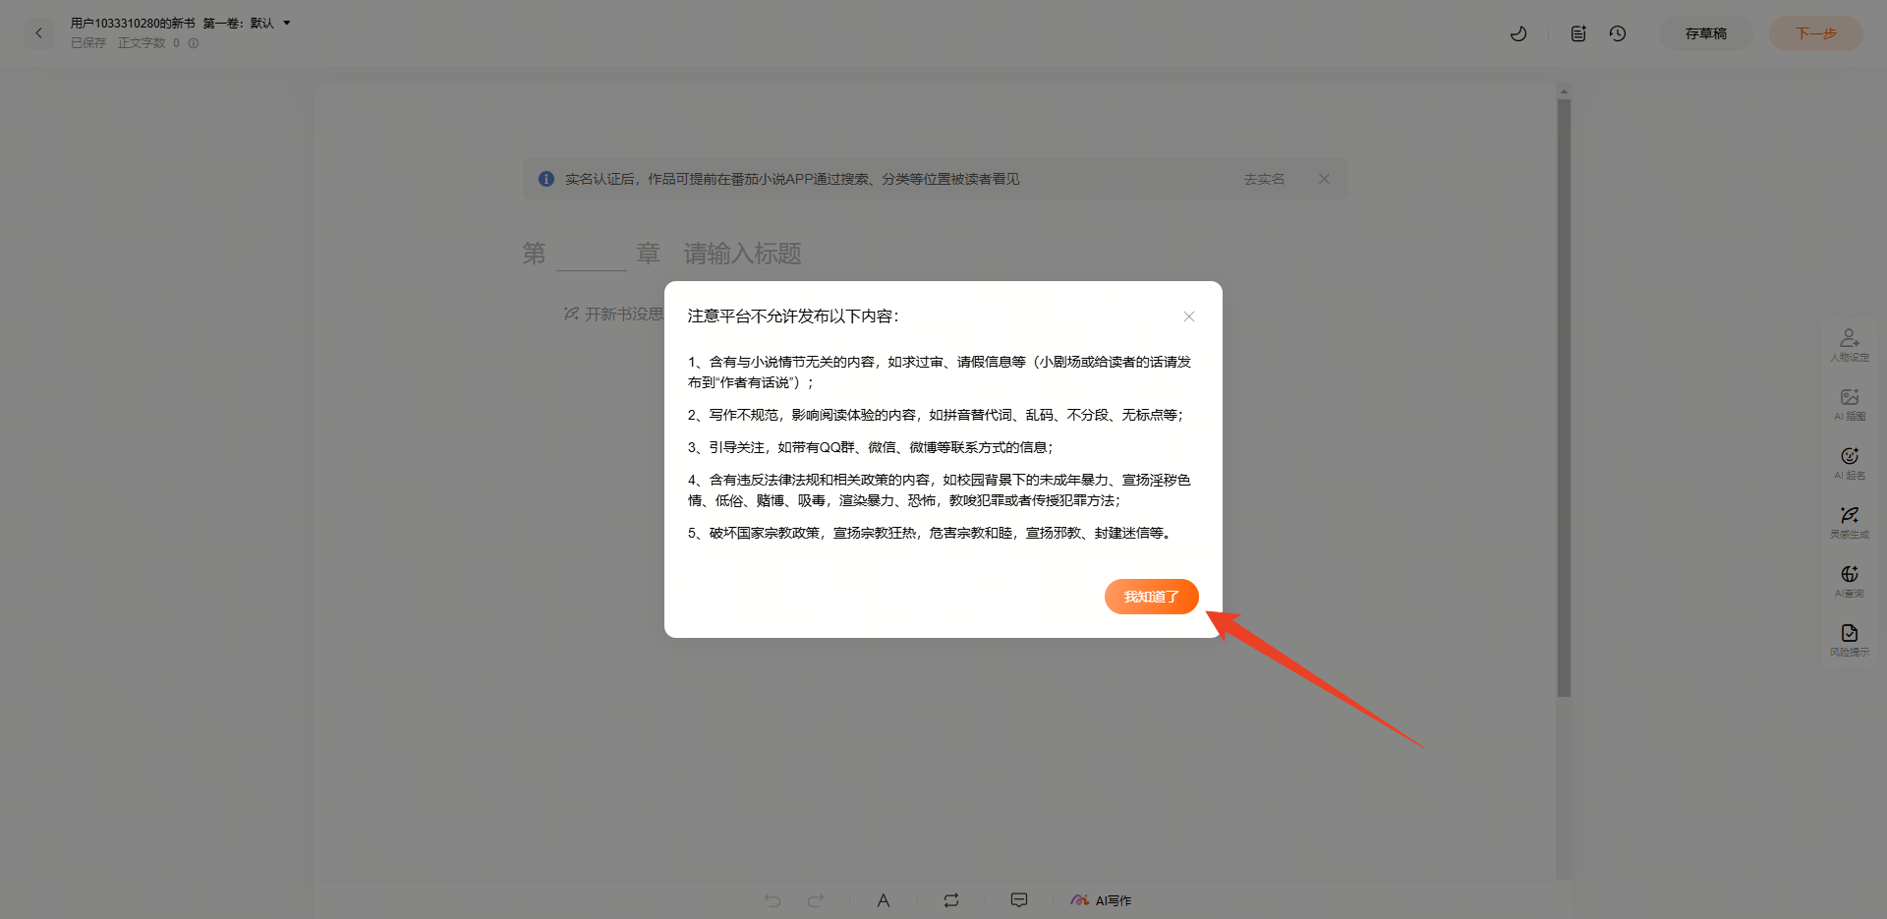Click the word count info icon
This screenshot has width=1887, height=919.
pyautogui.click(x=194, y=43)
